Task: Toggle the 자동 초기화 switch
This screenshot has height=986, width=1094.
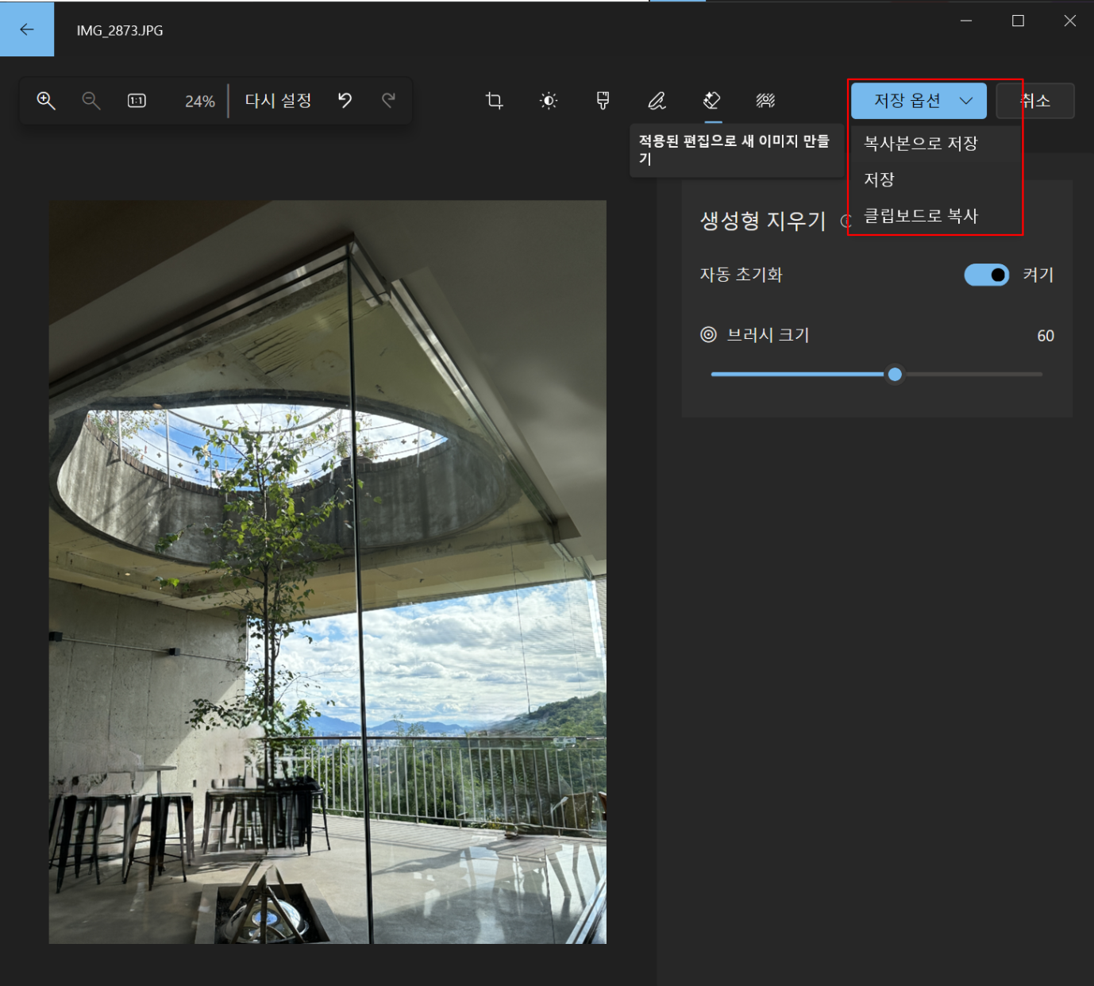Action: click(x=987, y=275)
